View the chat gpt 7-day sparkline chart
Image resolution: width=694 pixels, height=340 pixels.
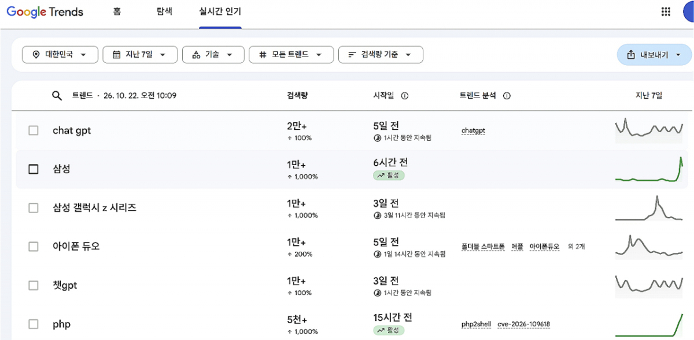coord(649,130)
